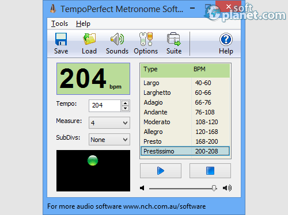Click the 200-208 BPM cell
Screen dimensions: 288x215
coord(207,151)
